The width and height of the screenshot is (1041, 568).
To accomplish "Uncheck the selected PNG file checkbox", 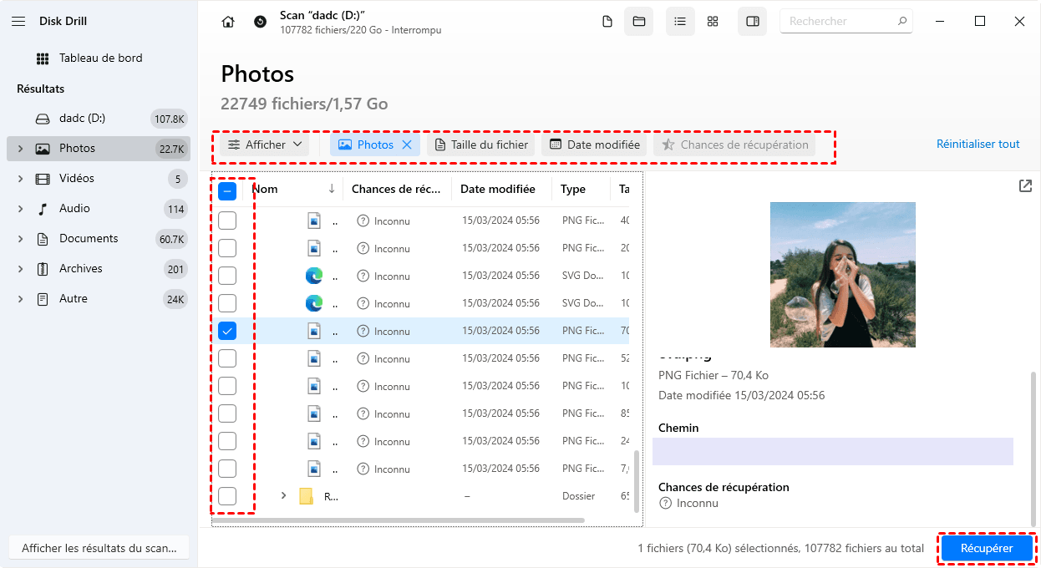I will pyautogui.click(x=227, y=331).
